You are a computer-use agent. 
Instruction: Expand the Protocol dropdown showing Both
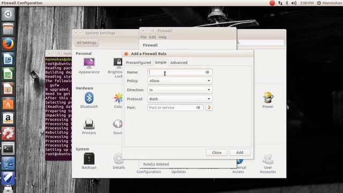(180, 99)
